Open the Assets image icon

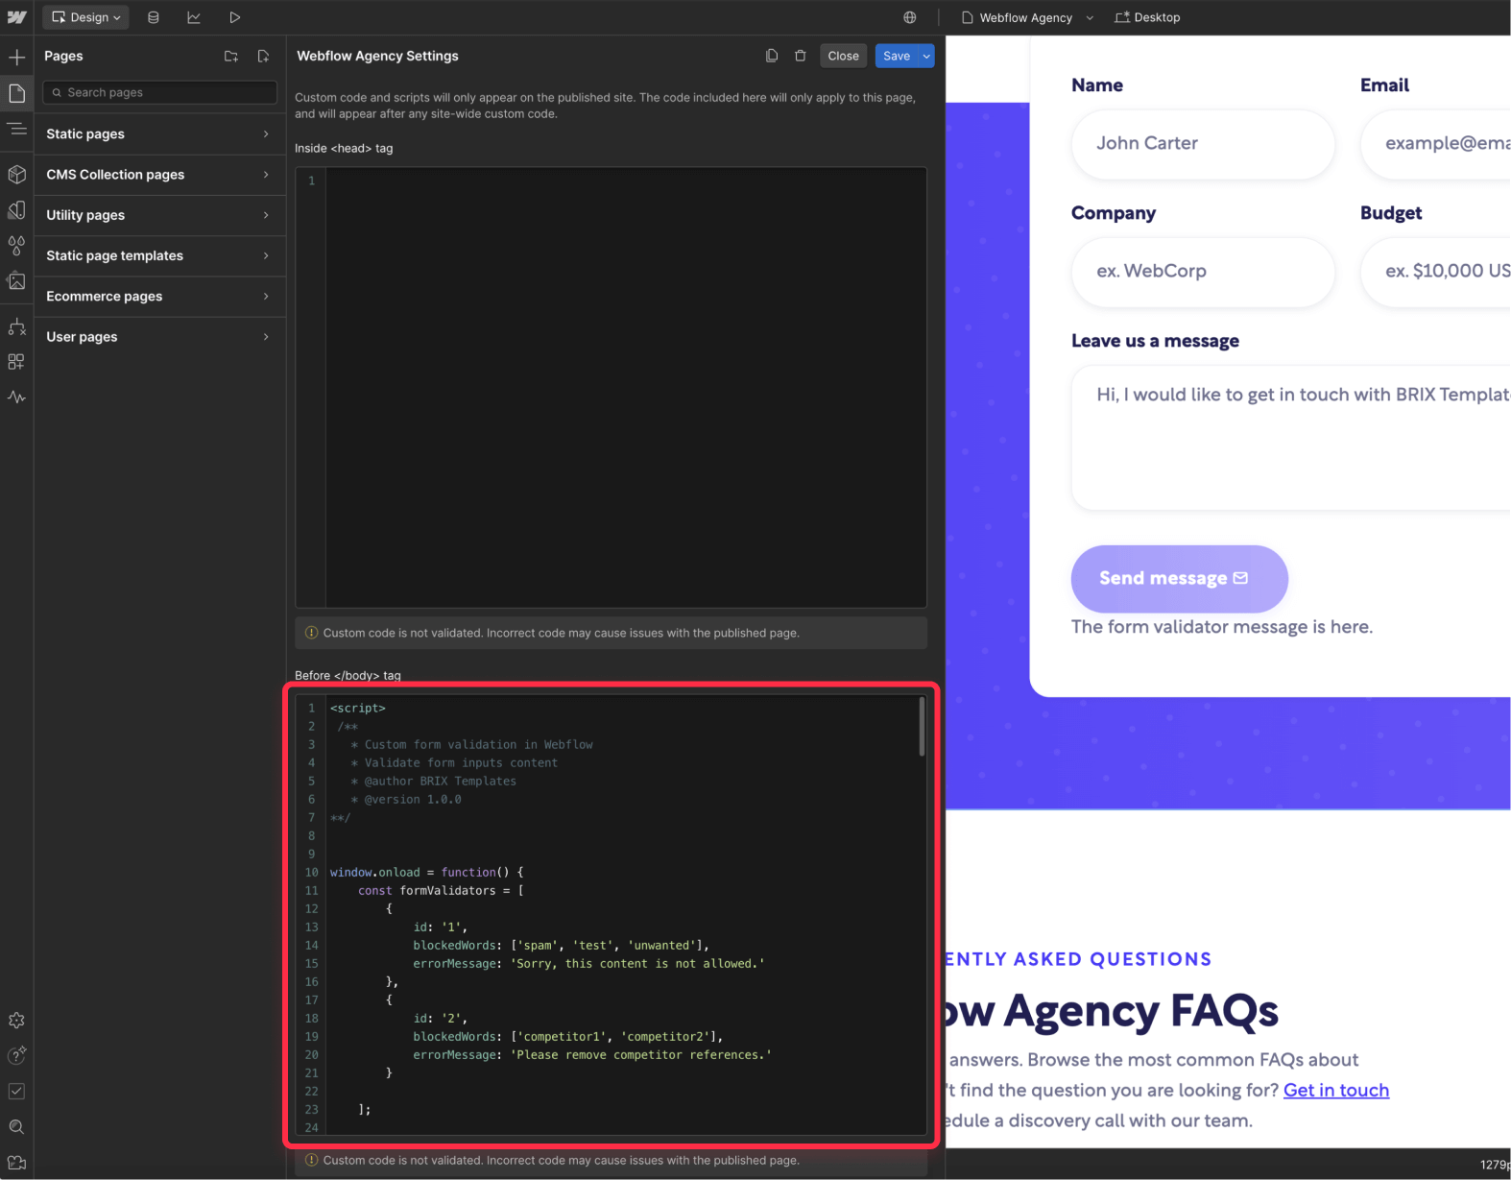pos(16,280)
